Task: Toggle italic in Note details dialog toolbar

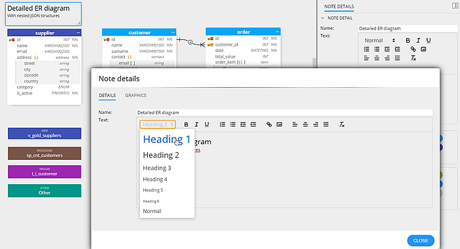Action: [x=196, y=125]
